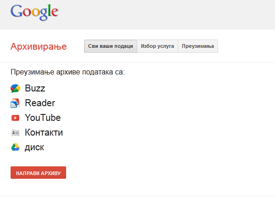Click the Архивирање page title
Image resolution: width=275 pixels, height=199 pixels.
point(39,46)
